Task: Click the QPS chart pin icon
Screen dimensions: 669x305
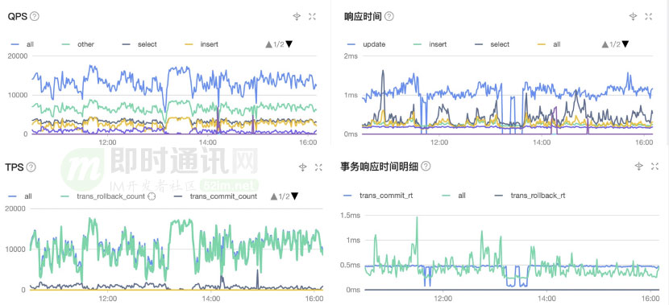Action: point(297,16)
